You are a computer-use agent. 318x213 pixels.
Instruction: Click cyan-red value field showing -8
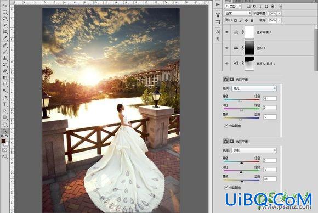(270, 98)
